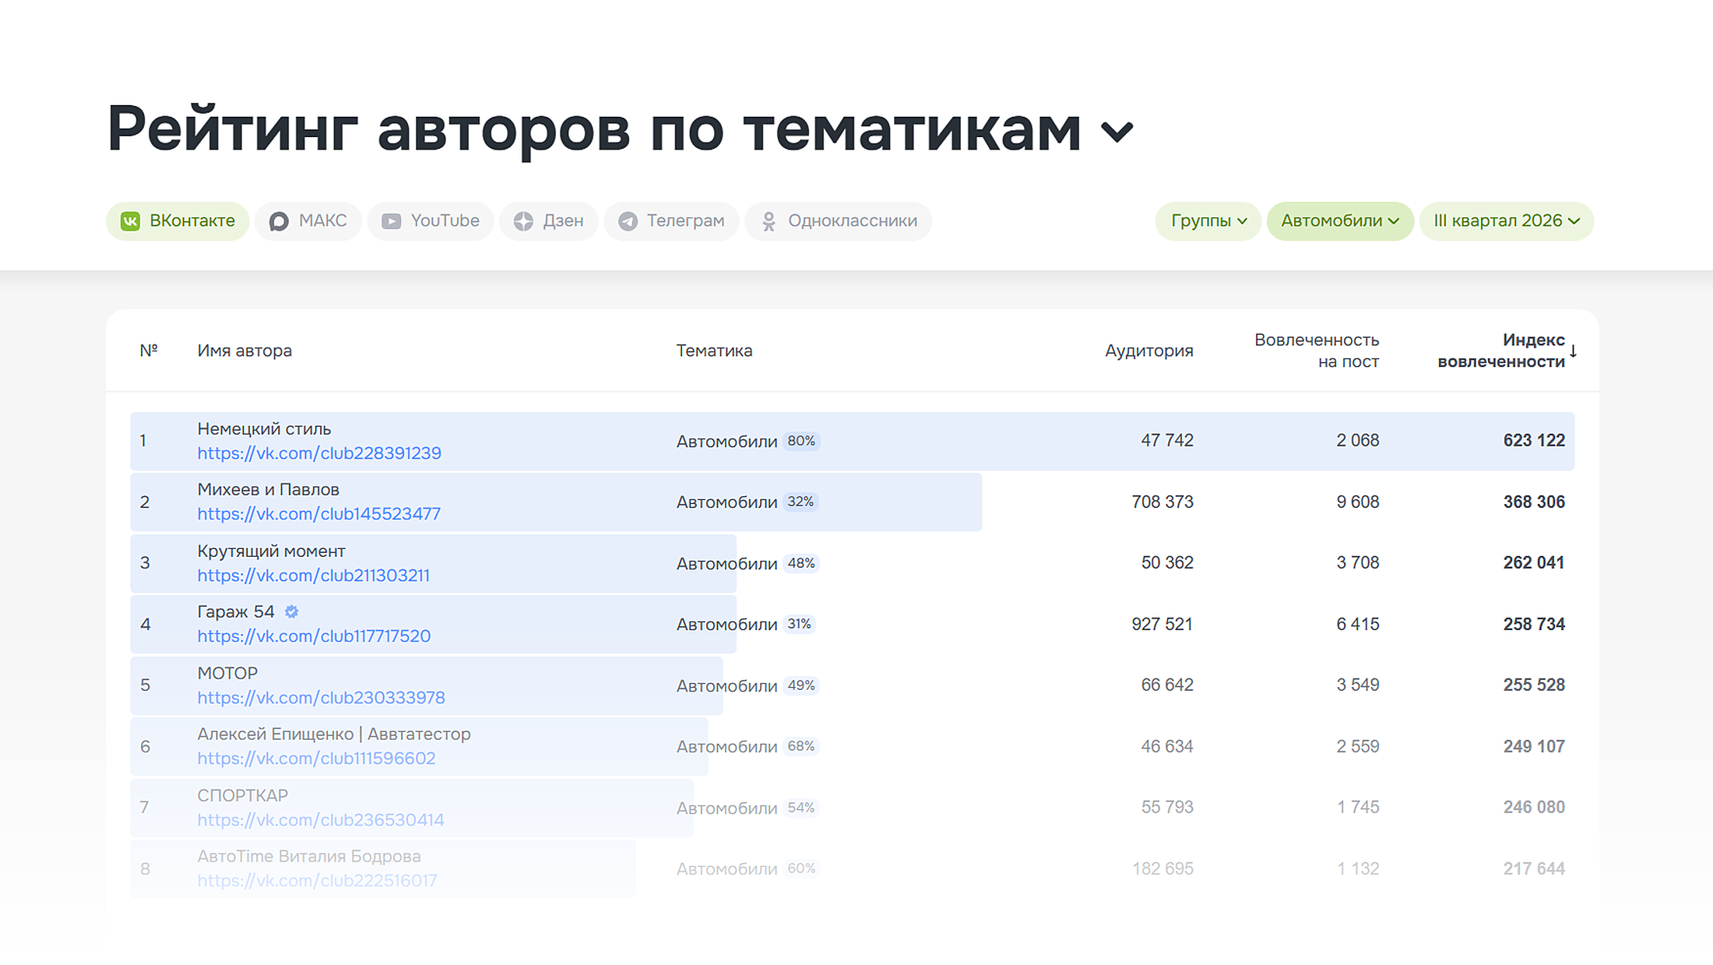
Task: Click audience value 927 521
Action: pyautogui.click(x=1162, y=625)
